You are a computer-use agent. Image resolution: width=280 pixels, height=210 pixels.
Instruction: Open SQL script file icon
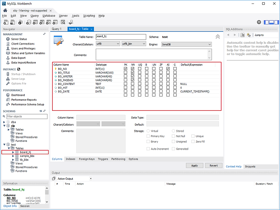tap(12, 22)
